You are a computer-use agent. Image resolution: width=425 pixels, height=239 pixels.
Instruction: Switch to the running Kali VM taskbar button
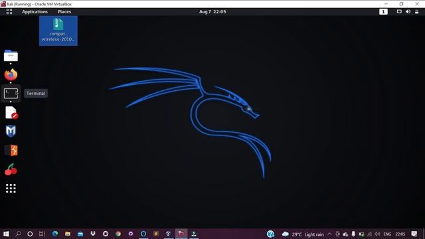pyautogui.click(x=181, y=234)
